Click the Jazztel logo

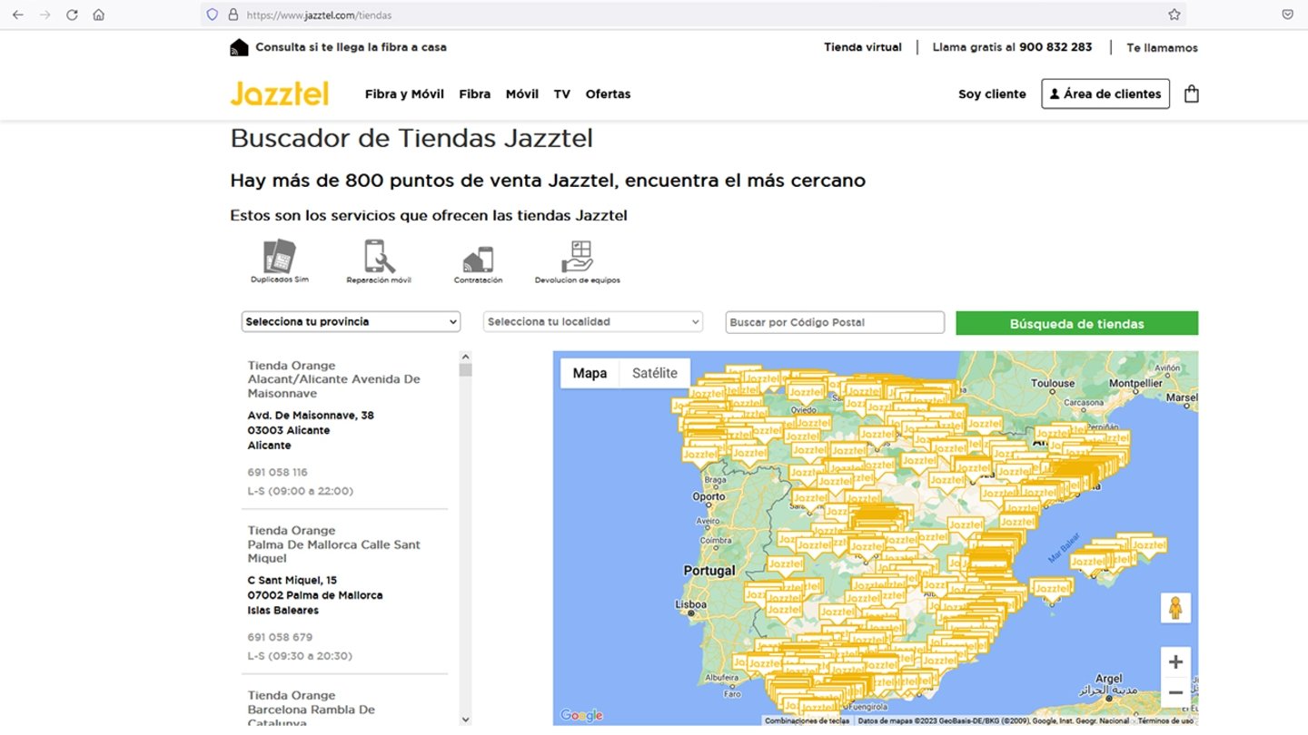[280, 93]
